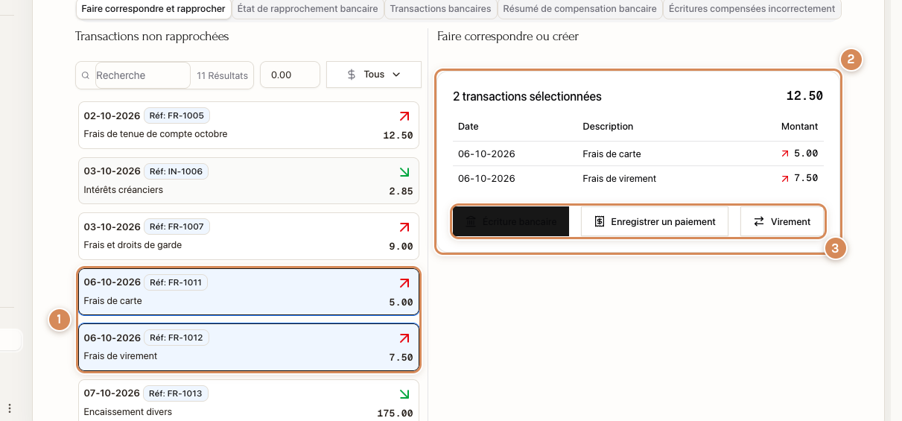
Task: Click the Virement button
Action: (x=782, y=221)
